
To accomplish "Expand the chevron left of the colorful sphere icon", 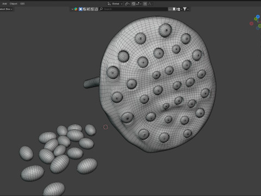I will [72, 9].
